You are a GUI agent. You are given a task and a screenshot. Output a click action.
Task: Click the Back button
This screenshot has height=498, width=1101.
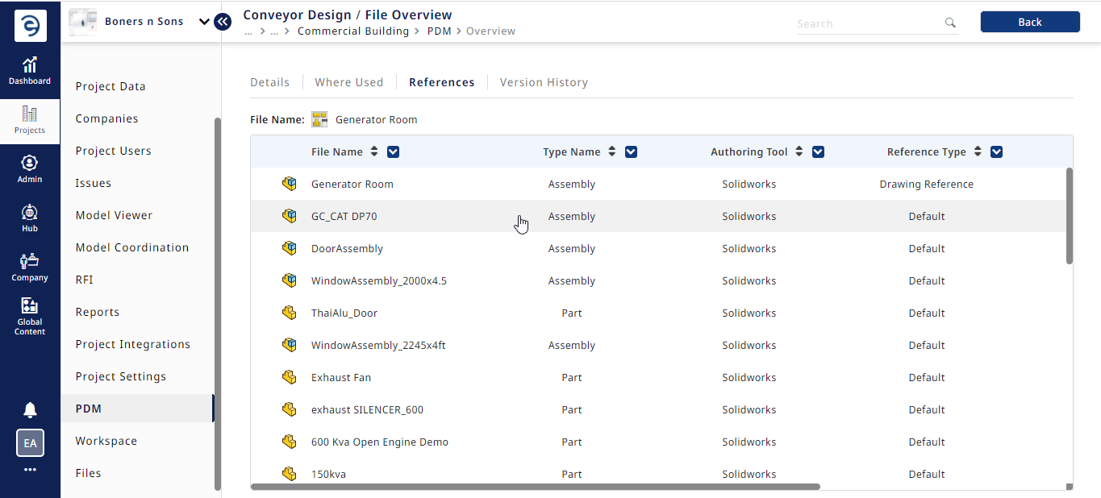coord(1030,22)
